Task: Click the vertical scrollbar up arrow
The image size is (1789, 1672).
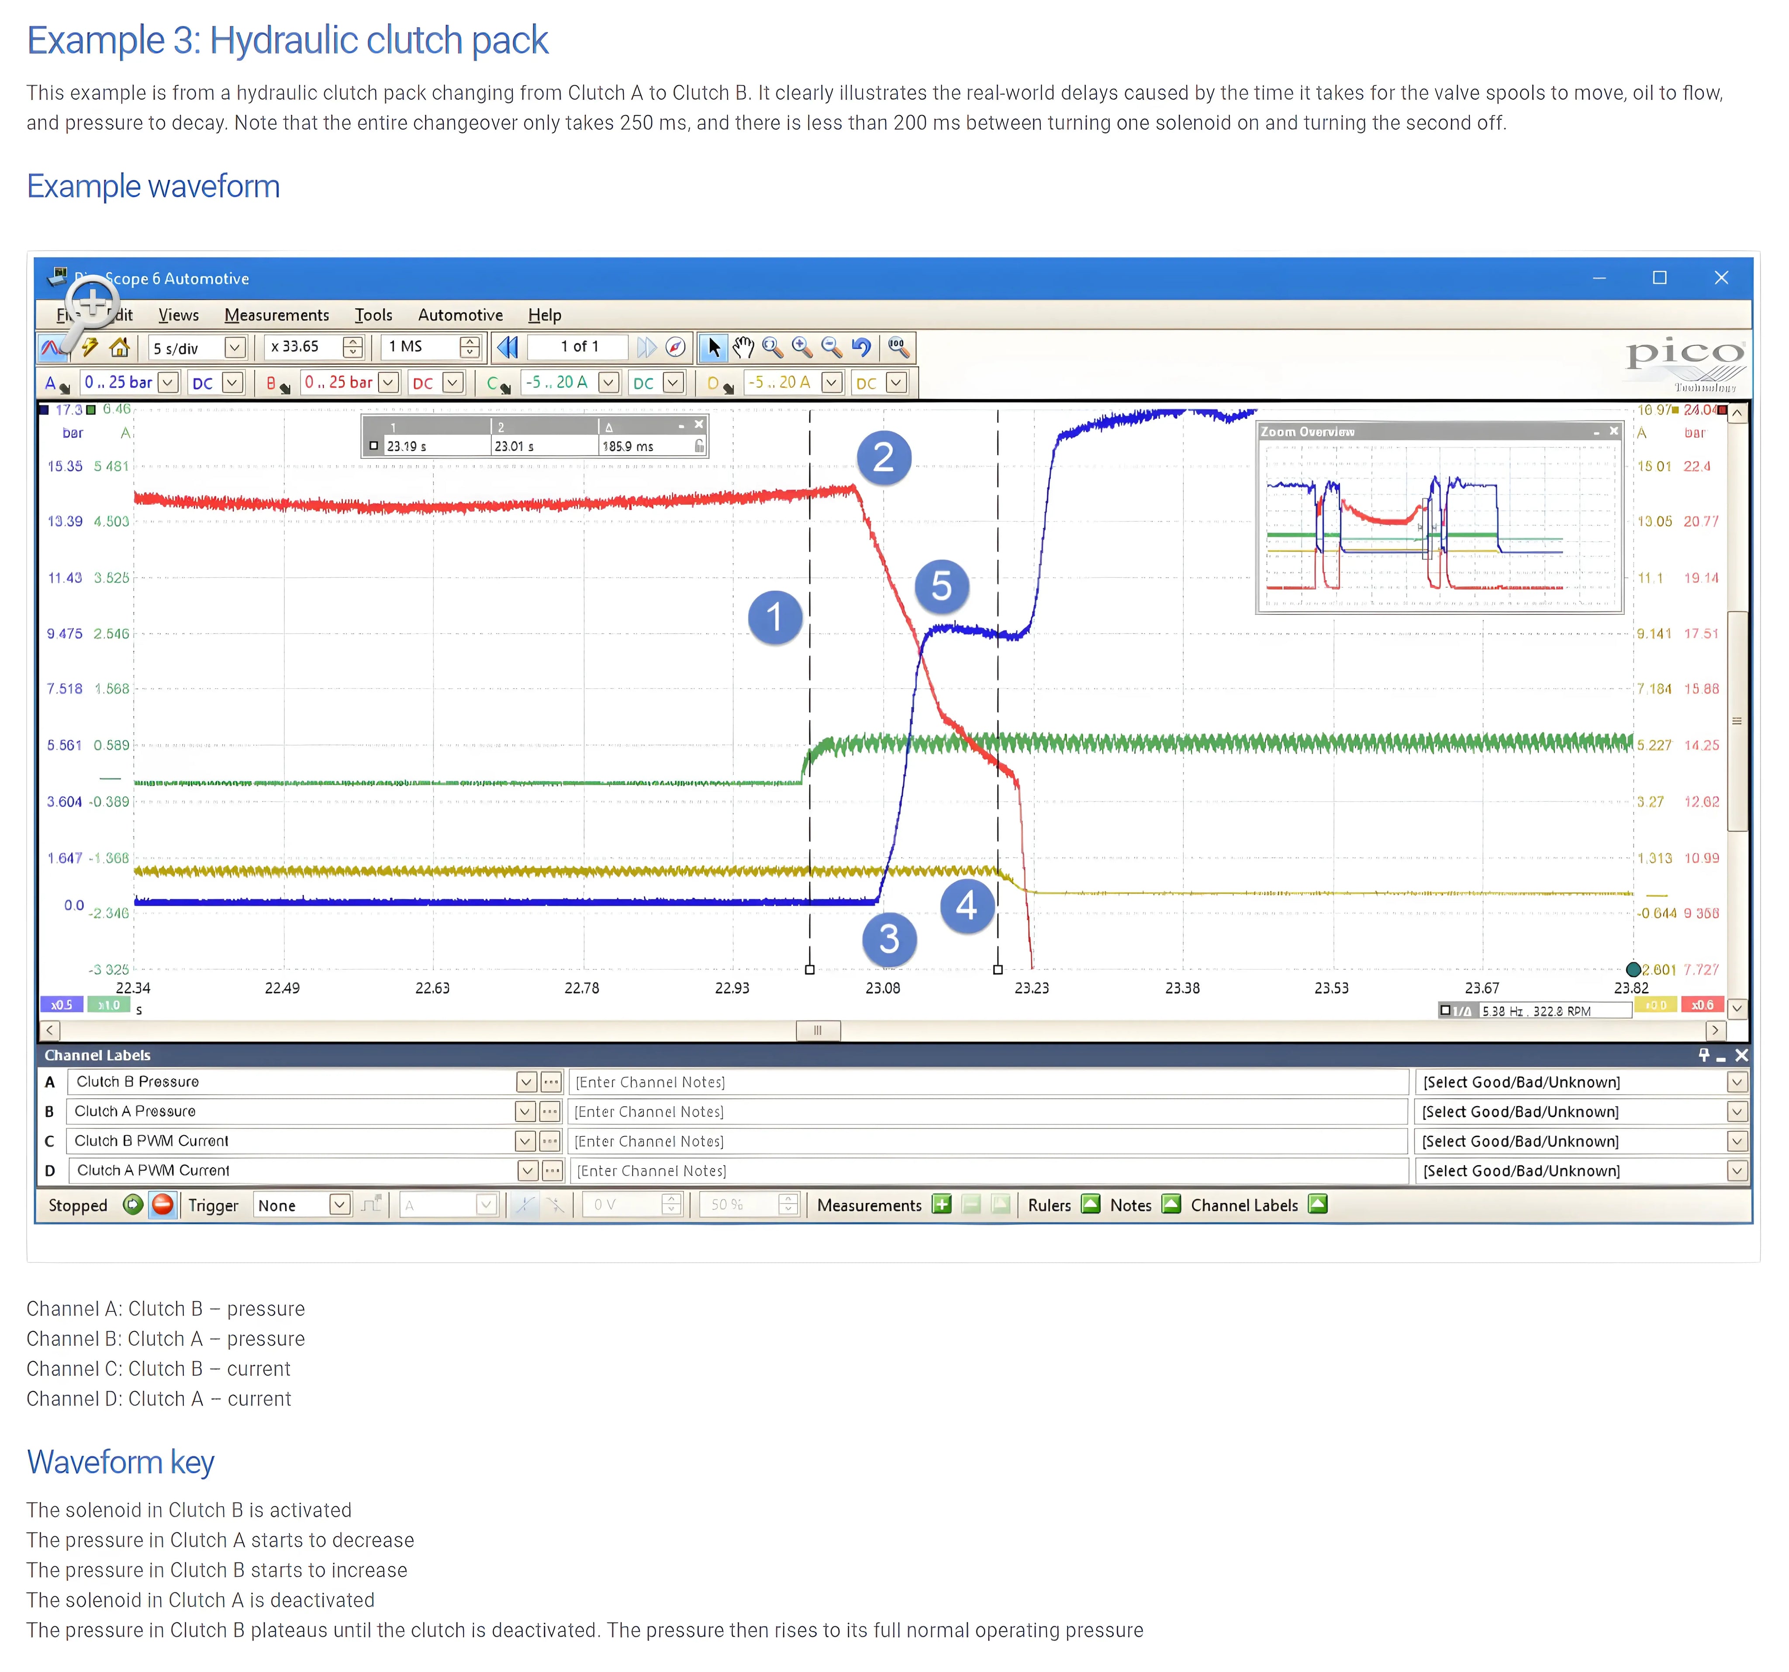Action: (x=1737, y=412)
